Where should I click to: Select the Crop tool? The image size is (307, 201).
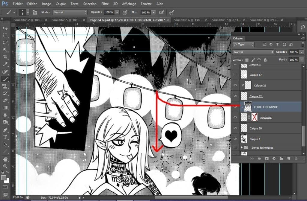point(5,57)
